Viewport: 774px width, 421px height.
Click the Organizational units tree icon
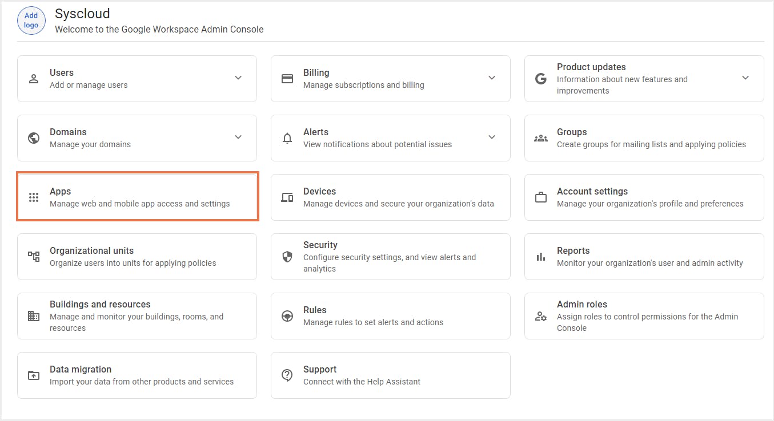click(34, 257)
